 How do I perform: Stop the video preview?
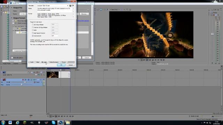click(153, 60)
